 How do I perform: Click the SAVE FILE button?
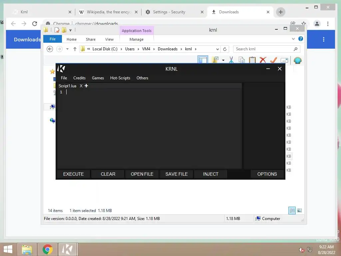[176, 174]
